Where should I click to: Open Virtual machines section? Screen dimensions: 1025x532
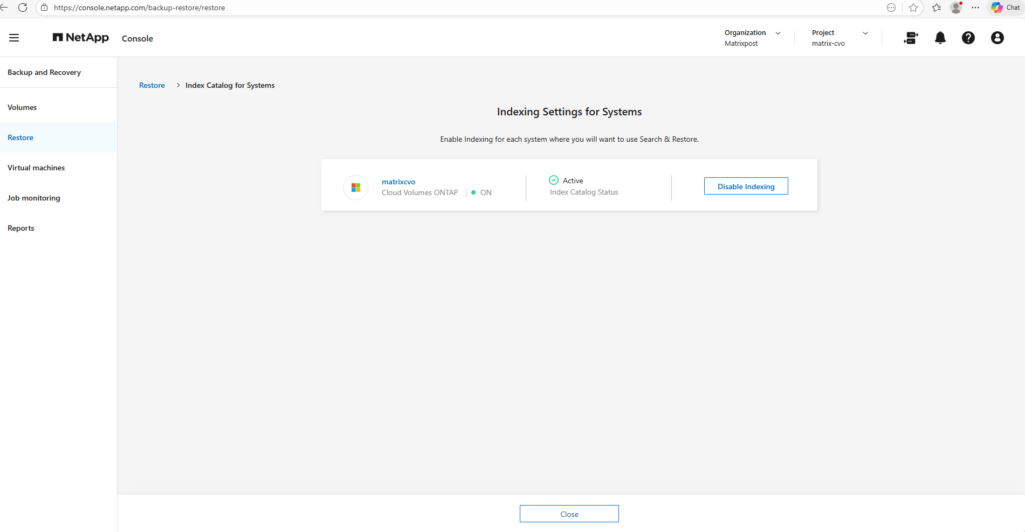(36, 168)
